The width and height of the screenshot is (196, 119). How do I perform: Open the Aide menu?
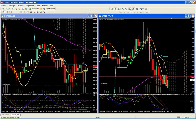[51, 6]
